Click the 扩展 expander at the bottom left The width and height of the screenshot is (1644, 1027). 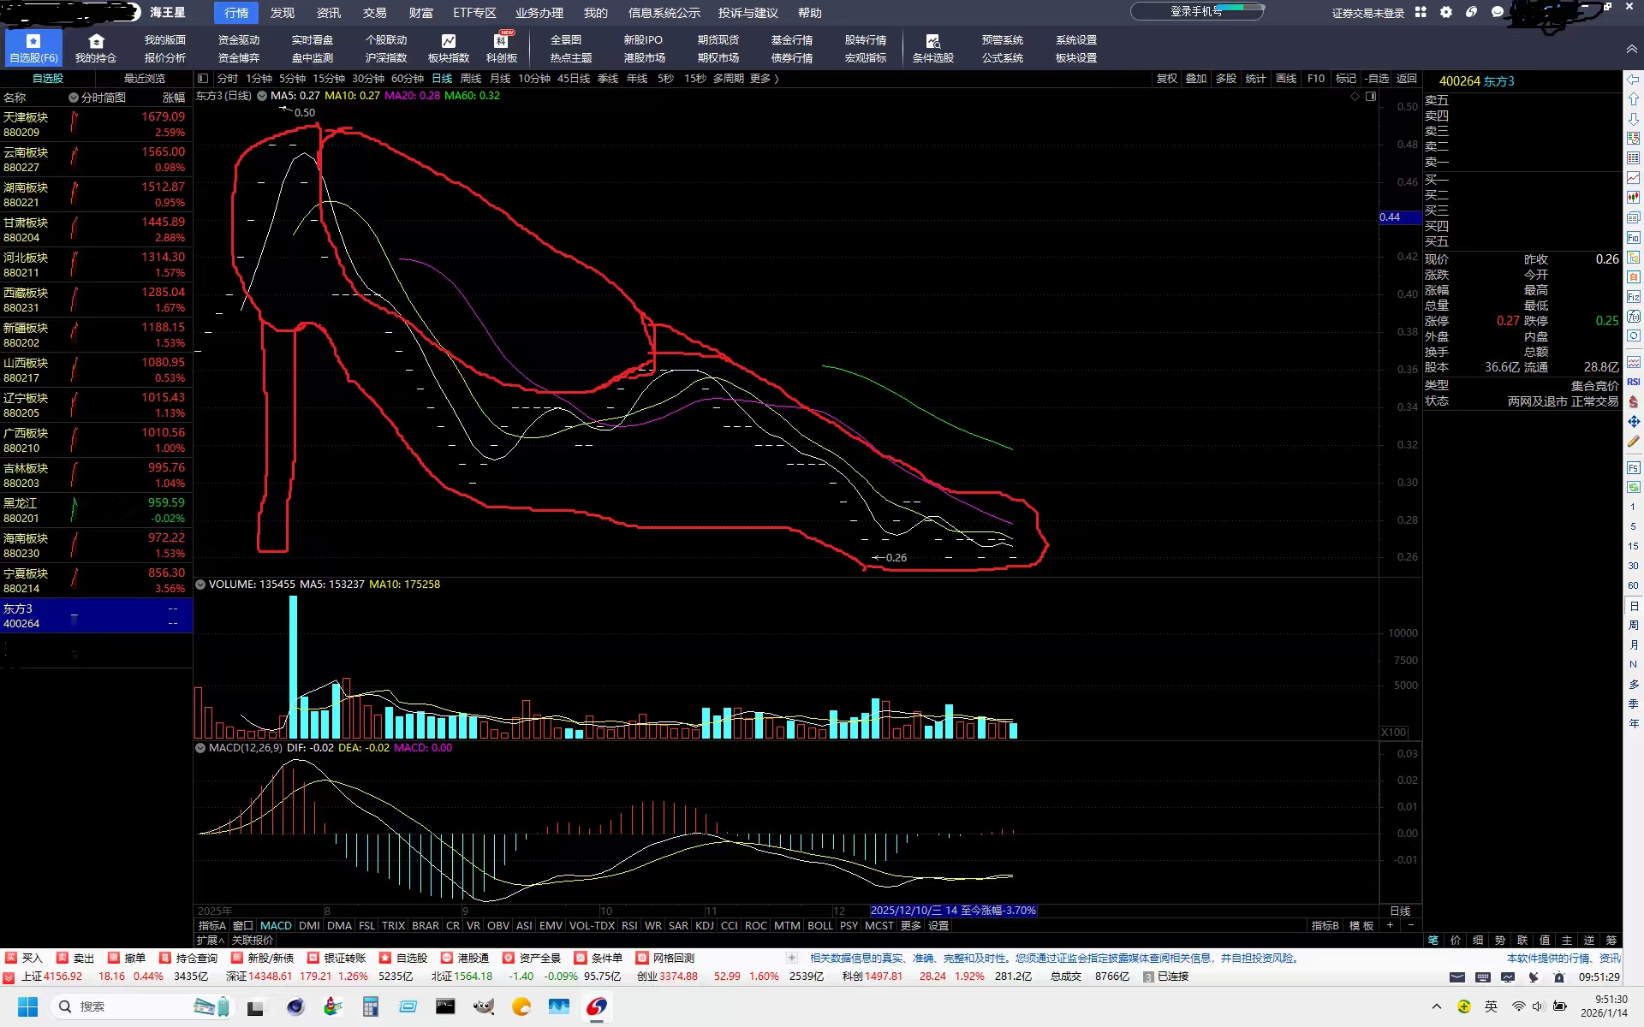point(210,940)
